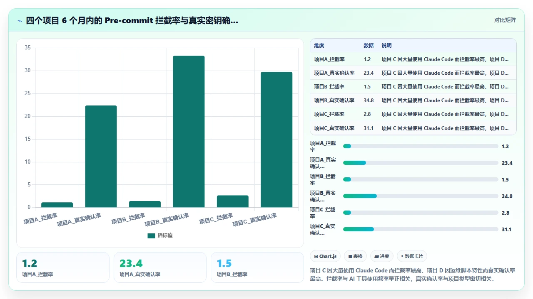Open the 1.2 项目A_拦截率 data card
The image size is (533, 299).
[x=63, y=267]
